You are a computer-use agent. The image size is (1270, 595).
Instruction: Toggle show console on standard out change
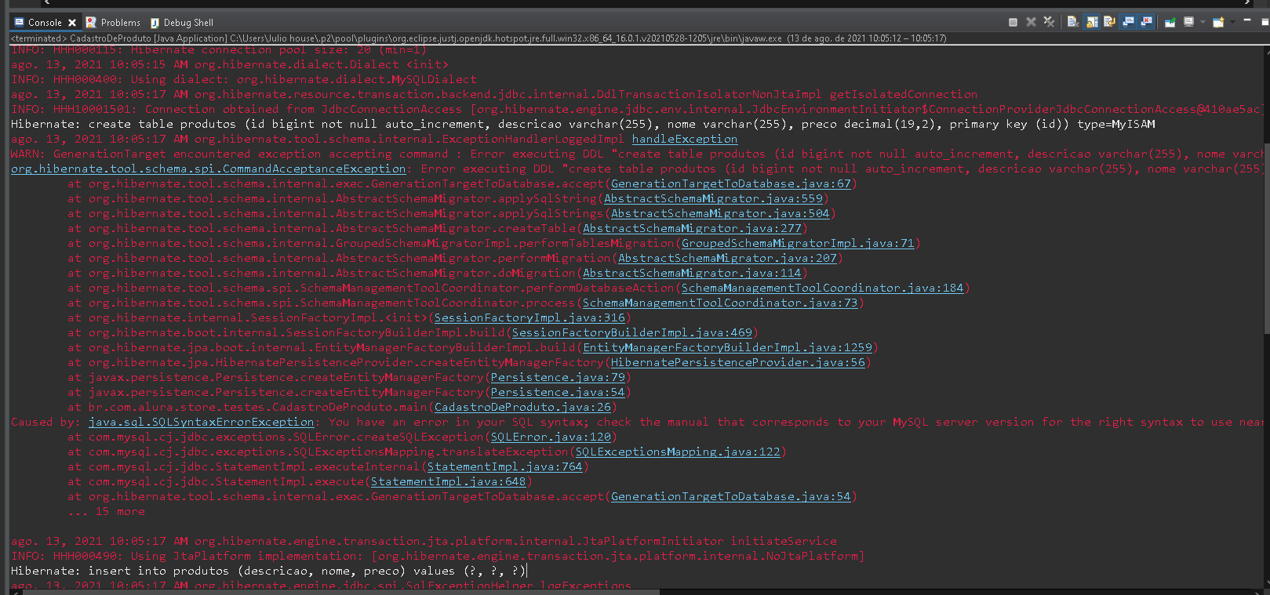point(1128,22)
